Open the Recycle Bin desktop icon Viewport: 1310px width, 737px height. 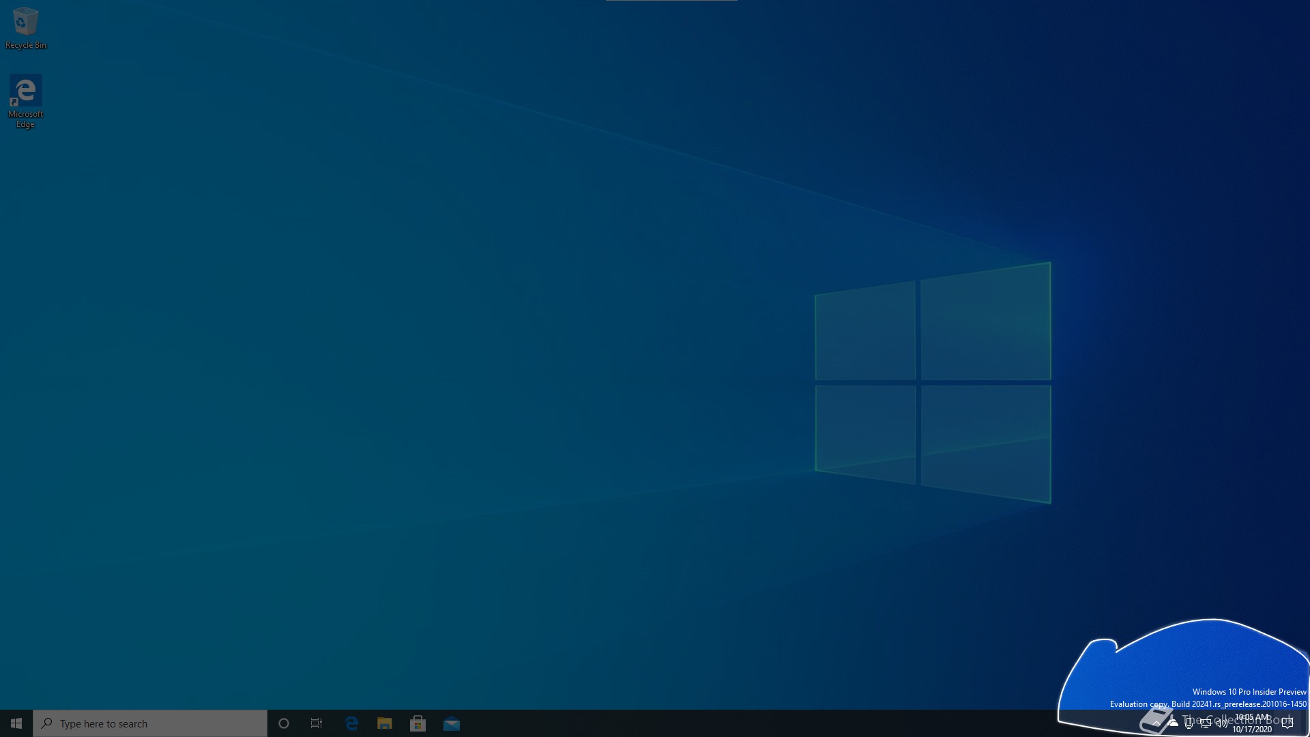tap(25, 28)
